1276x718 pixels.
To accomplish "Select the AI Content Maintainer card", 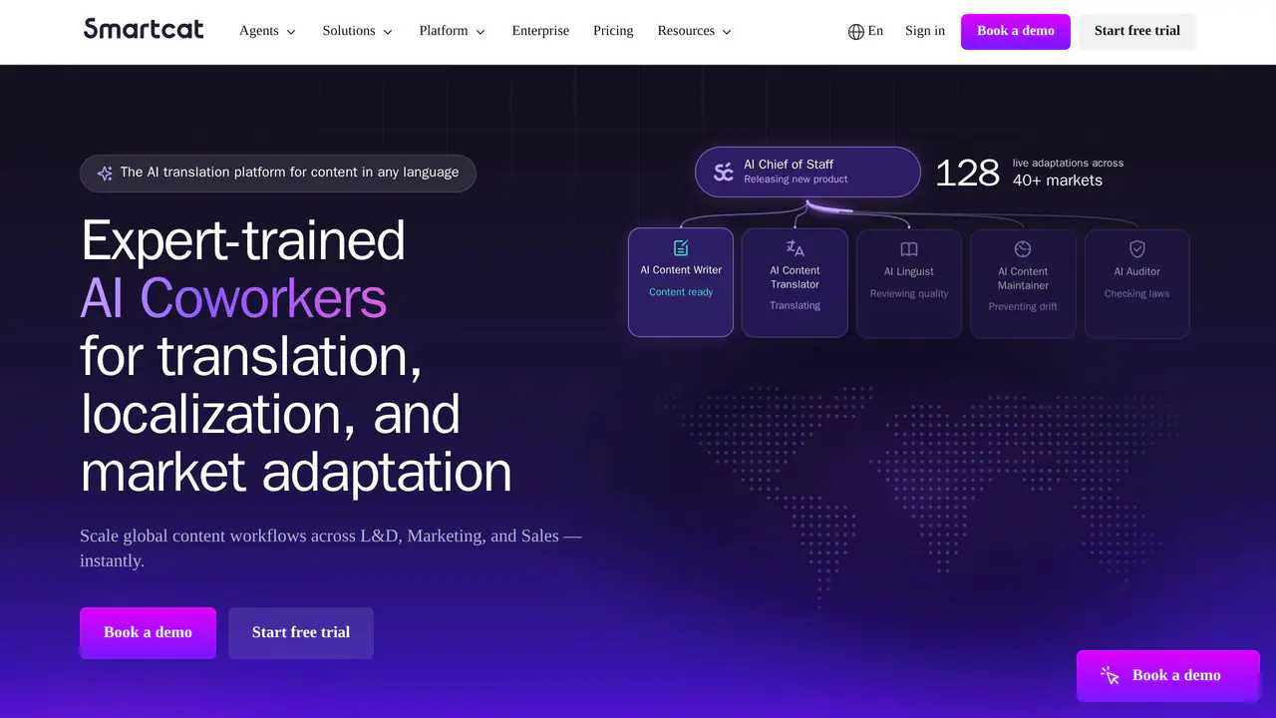I will (1023, 283).
